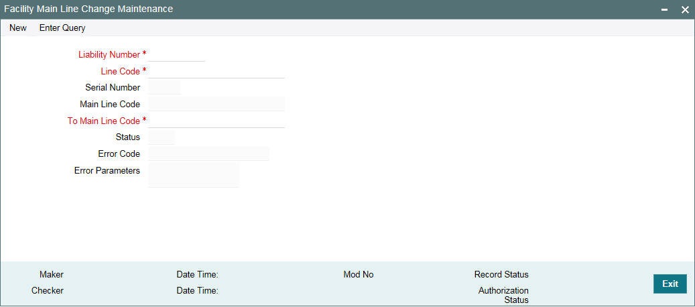Click the Maker label in footer
695x307 pixels.
[52, 275]
